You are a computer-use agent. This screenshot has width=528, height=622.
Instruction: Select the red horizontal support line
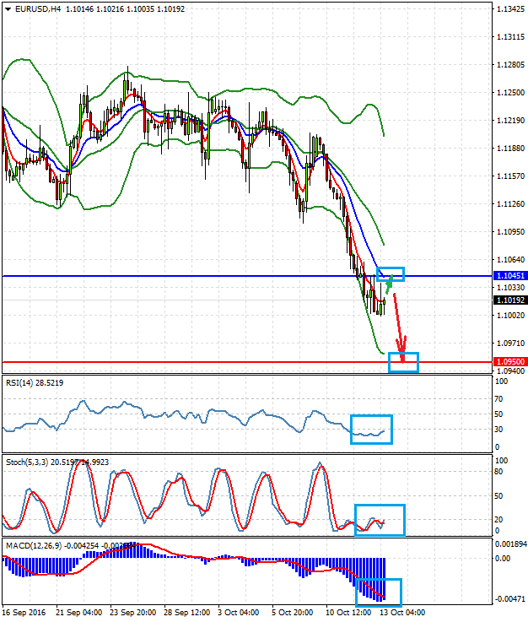[x=169, y=362]
